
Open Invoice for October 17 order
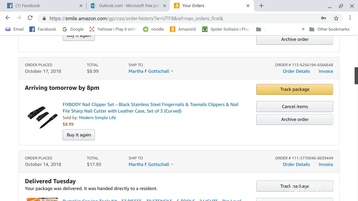tap(326, 71)
